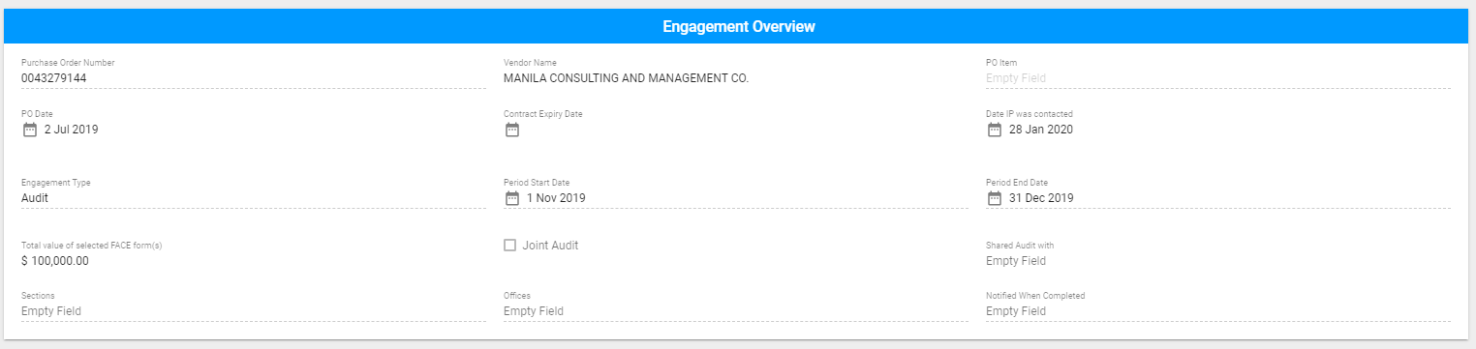Open the Period End Date calendar icon
Viewport: 1476px width, 349px height.
point(995,198)
